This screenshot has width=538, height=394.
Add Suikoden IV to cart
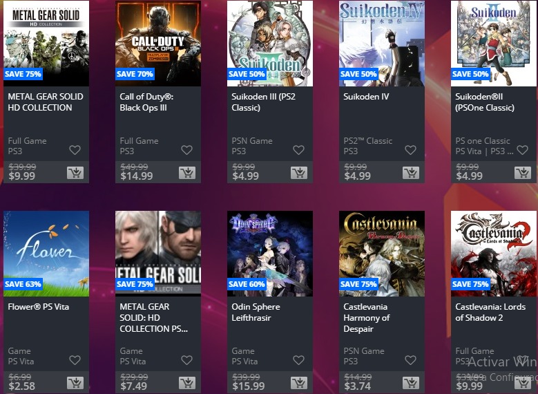(x=411, y=173)
